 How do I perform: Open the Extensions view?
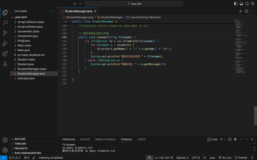click(x=5, y=53)
